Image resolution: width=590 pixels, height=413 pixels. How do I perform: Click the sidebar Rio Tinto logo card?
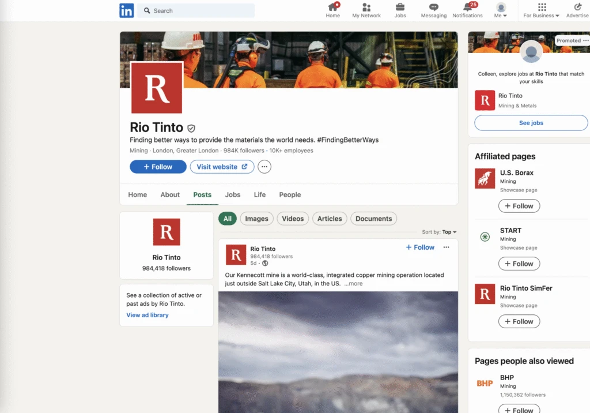click(x=167, y=232)
